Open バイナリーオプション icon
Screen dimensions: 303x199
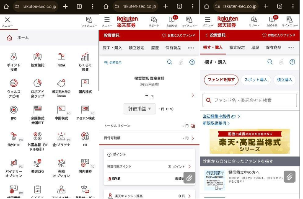pos(13,168)
